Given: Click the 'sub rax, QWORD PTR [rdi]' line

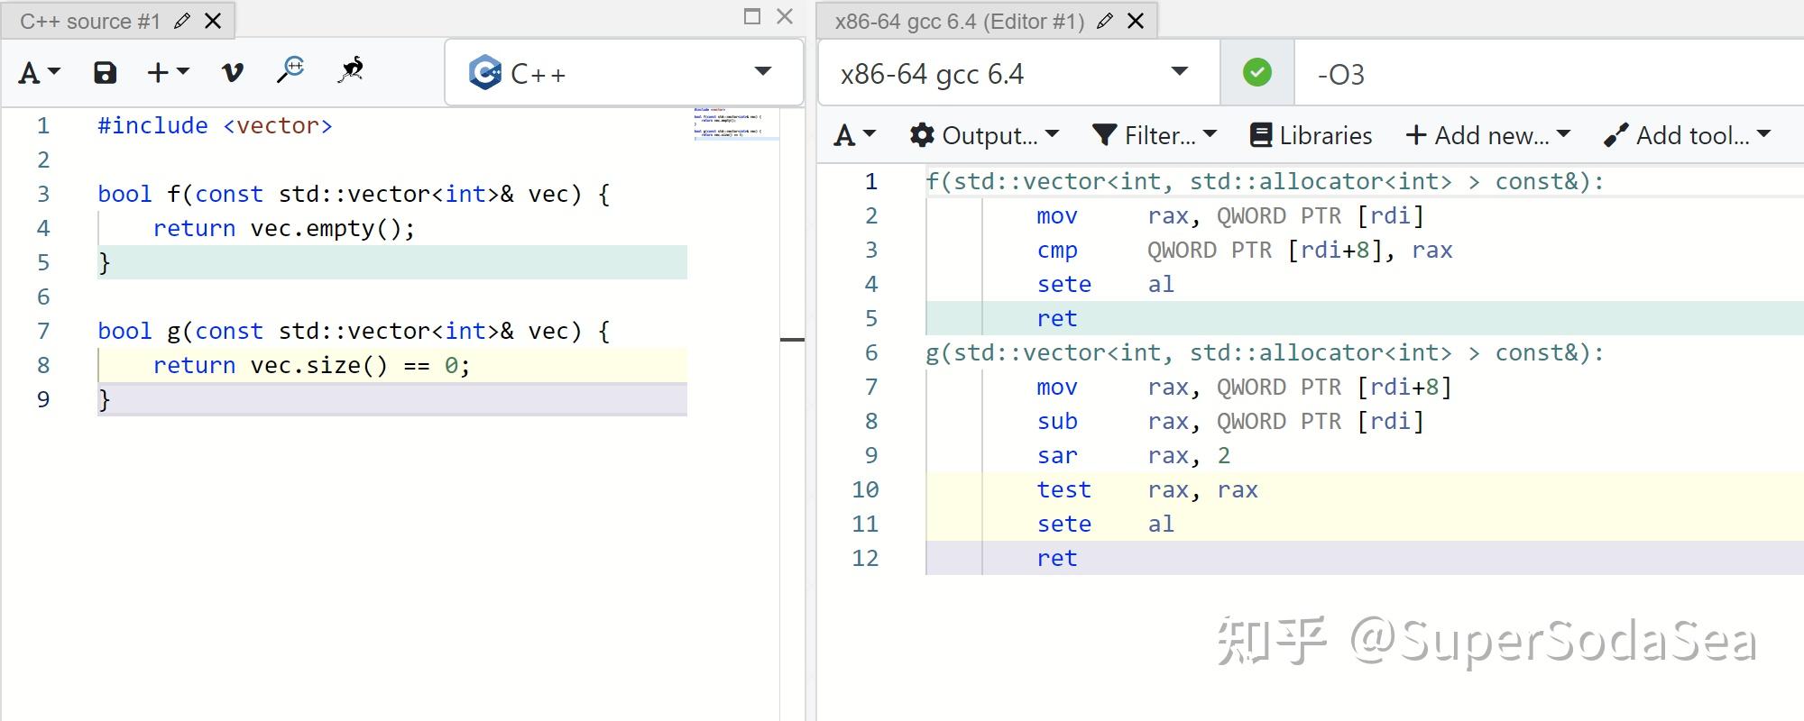Looking at the screenshot, I should coord(1230,421).
